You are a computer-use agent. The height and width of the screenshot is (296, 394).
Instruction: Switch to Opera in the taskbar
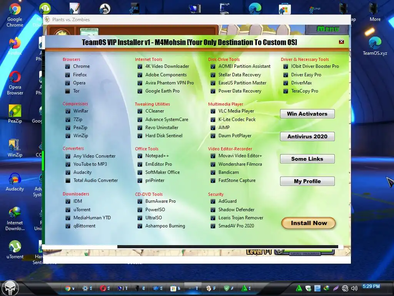tap(105, 288)
